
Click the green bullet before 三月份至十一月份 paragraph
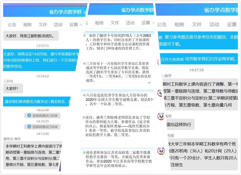point(84,64)
